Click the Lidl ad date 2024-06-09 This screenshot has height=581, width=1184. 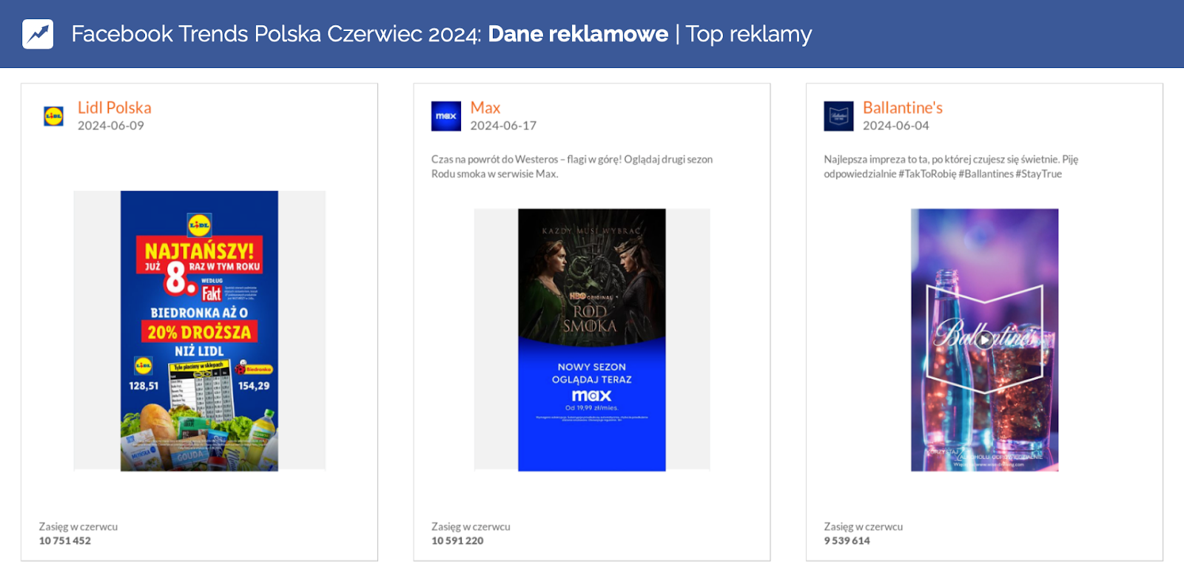111,126
